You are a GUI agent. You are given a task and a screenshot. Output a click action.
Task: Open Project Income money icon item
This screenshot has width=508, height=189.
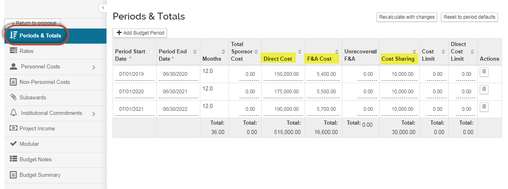[x=13, y=128]
